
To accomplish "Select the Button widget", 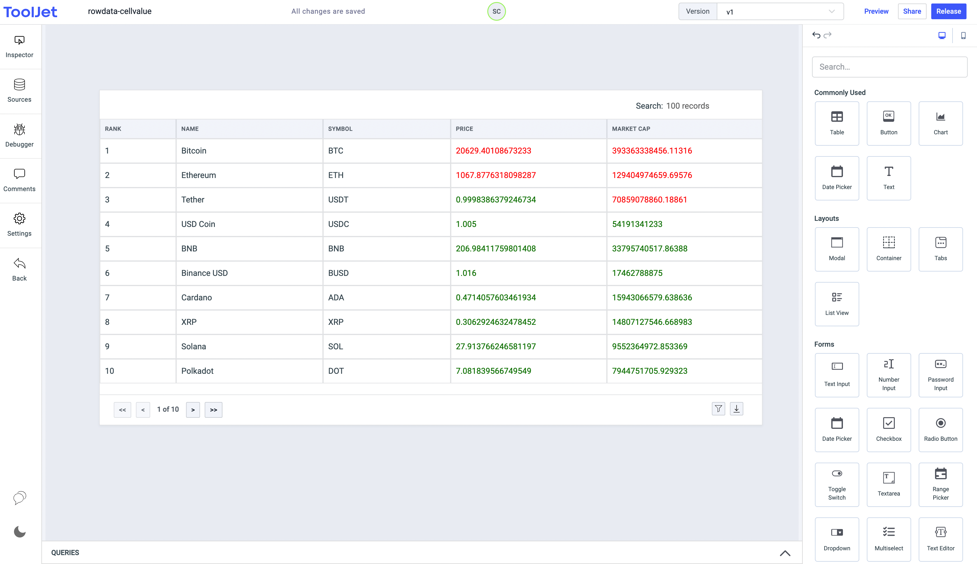I will pyautogui.click(x=889, y=124).
